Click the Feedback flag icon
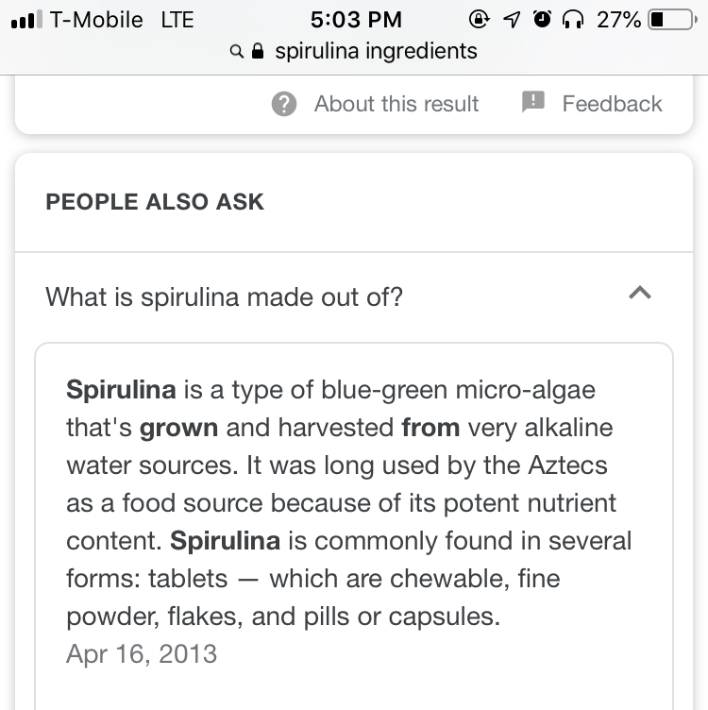708x710 pixels. (x=533, y=103)
